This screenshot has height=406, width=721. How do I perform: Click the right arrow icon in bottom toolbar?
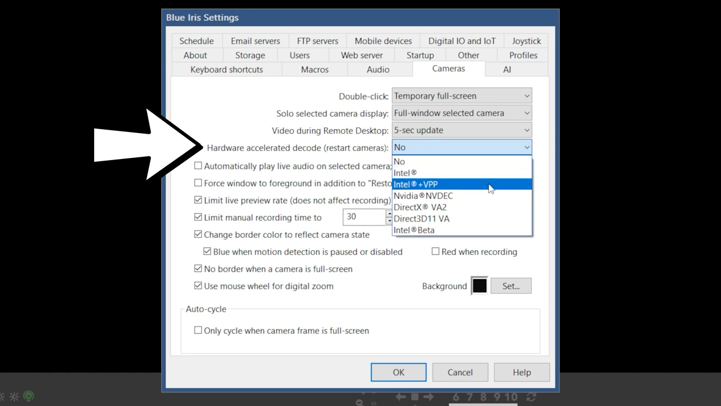428,397
